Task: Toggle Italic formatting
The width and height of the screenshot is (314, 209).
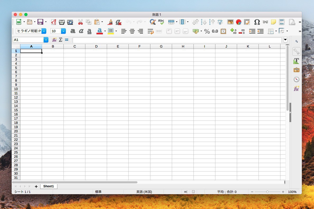Action: [x=81, y=31]
